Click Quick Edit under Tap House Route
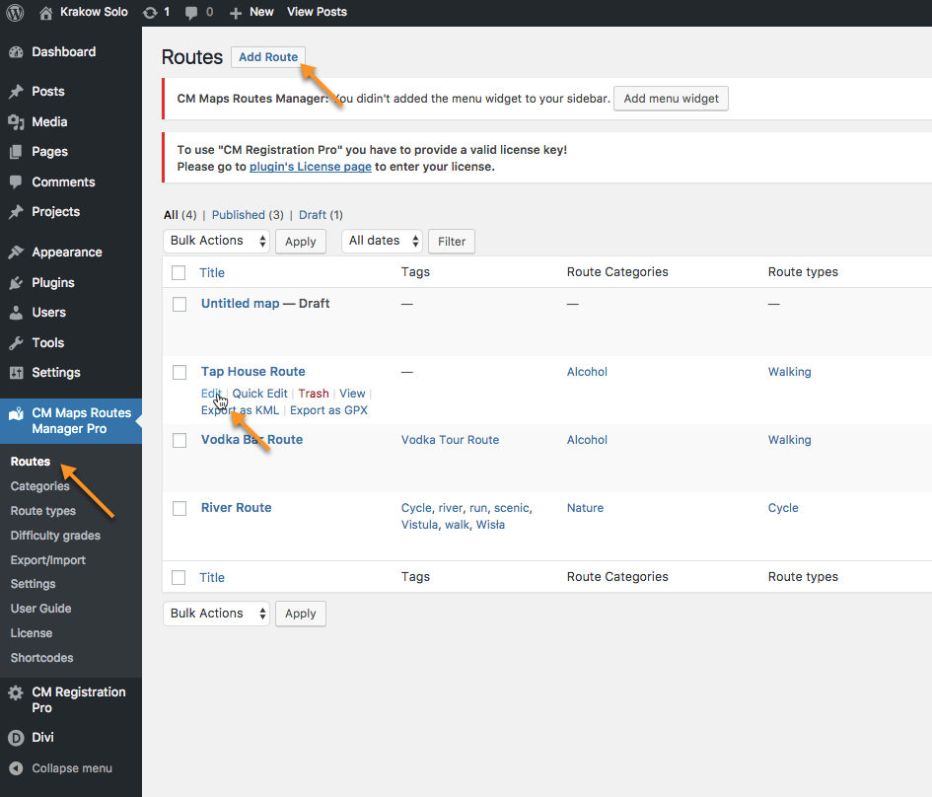 pyautogui.click(x=259, y=394)
